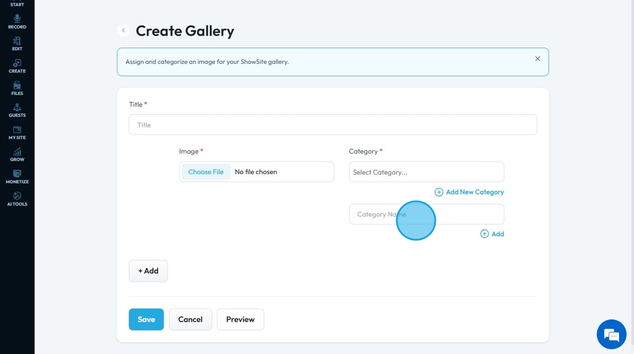634x354 pixels.
Task: Click the back arrow beside Create Gallery
Action: coord(123,31)
